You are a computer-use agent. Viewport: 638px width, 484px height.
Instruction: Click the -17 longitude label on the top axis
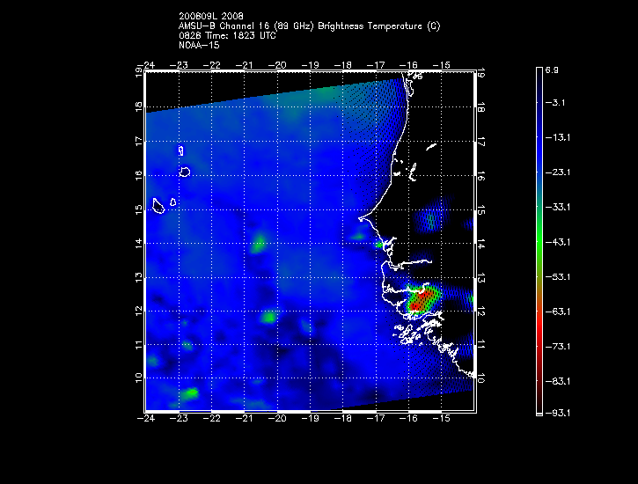(x=376, y=65)
